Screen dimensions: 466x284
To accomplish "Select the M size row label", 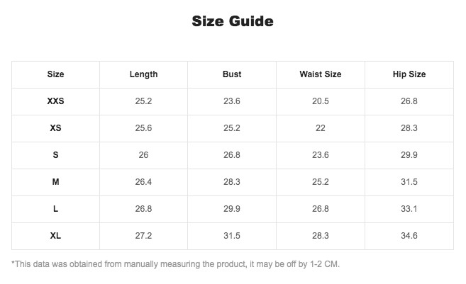I will [55, 182].
